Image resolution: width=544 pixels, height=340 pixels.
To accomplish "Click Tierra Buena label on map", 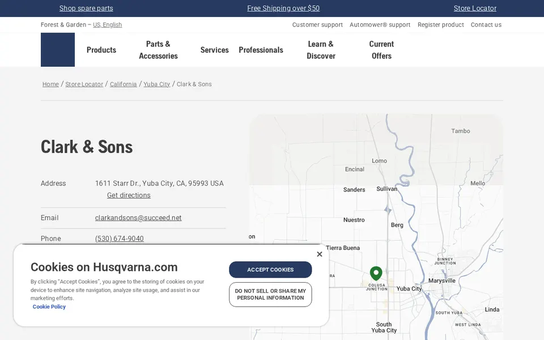I will [x=342, y=248].
